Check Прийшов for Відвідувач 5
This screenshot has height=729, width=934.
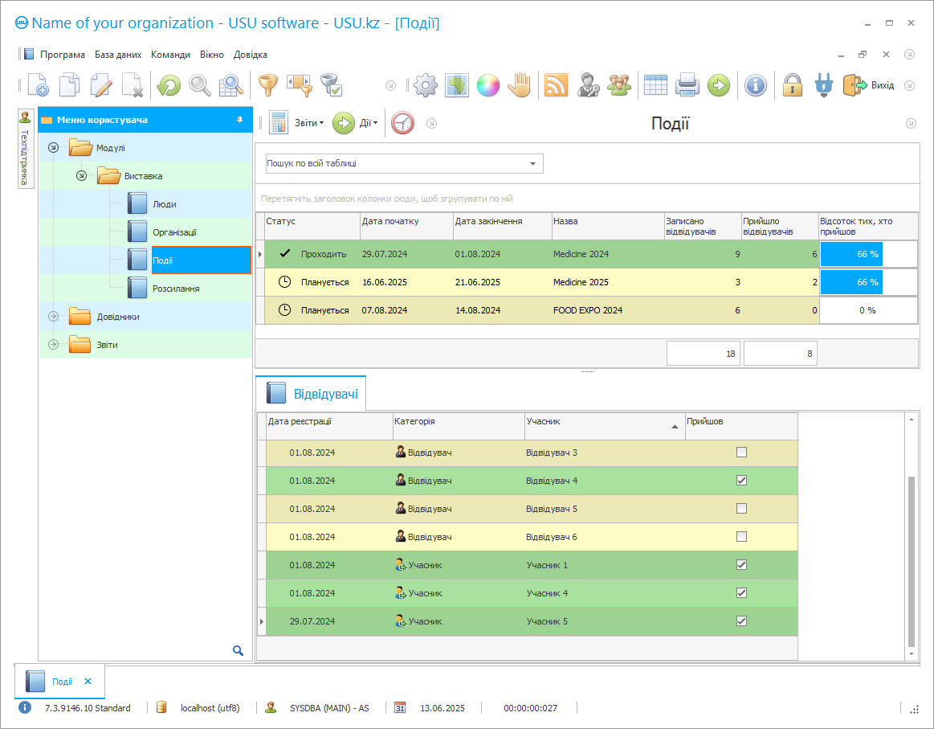(x=741, y=509)
